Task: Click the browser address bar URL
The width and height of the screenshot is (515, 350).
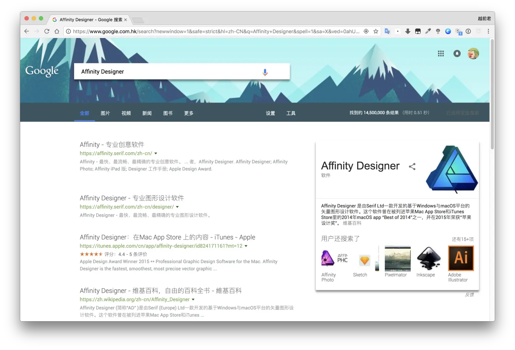Action: [216, 31]
